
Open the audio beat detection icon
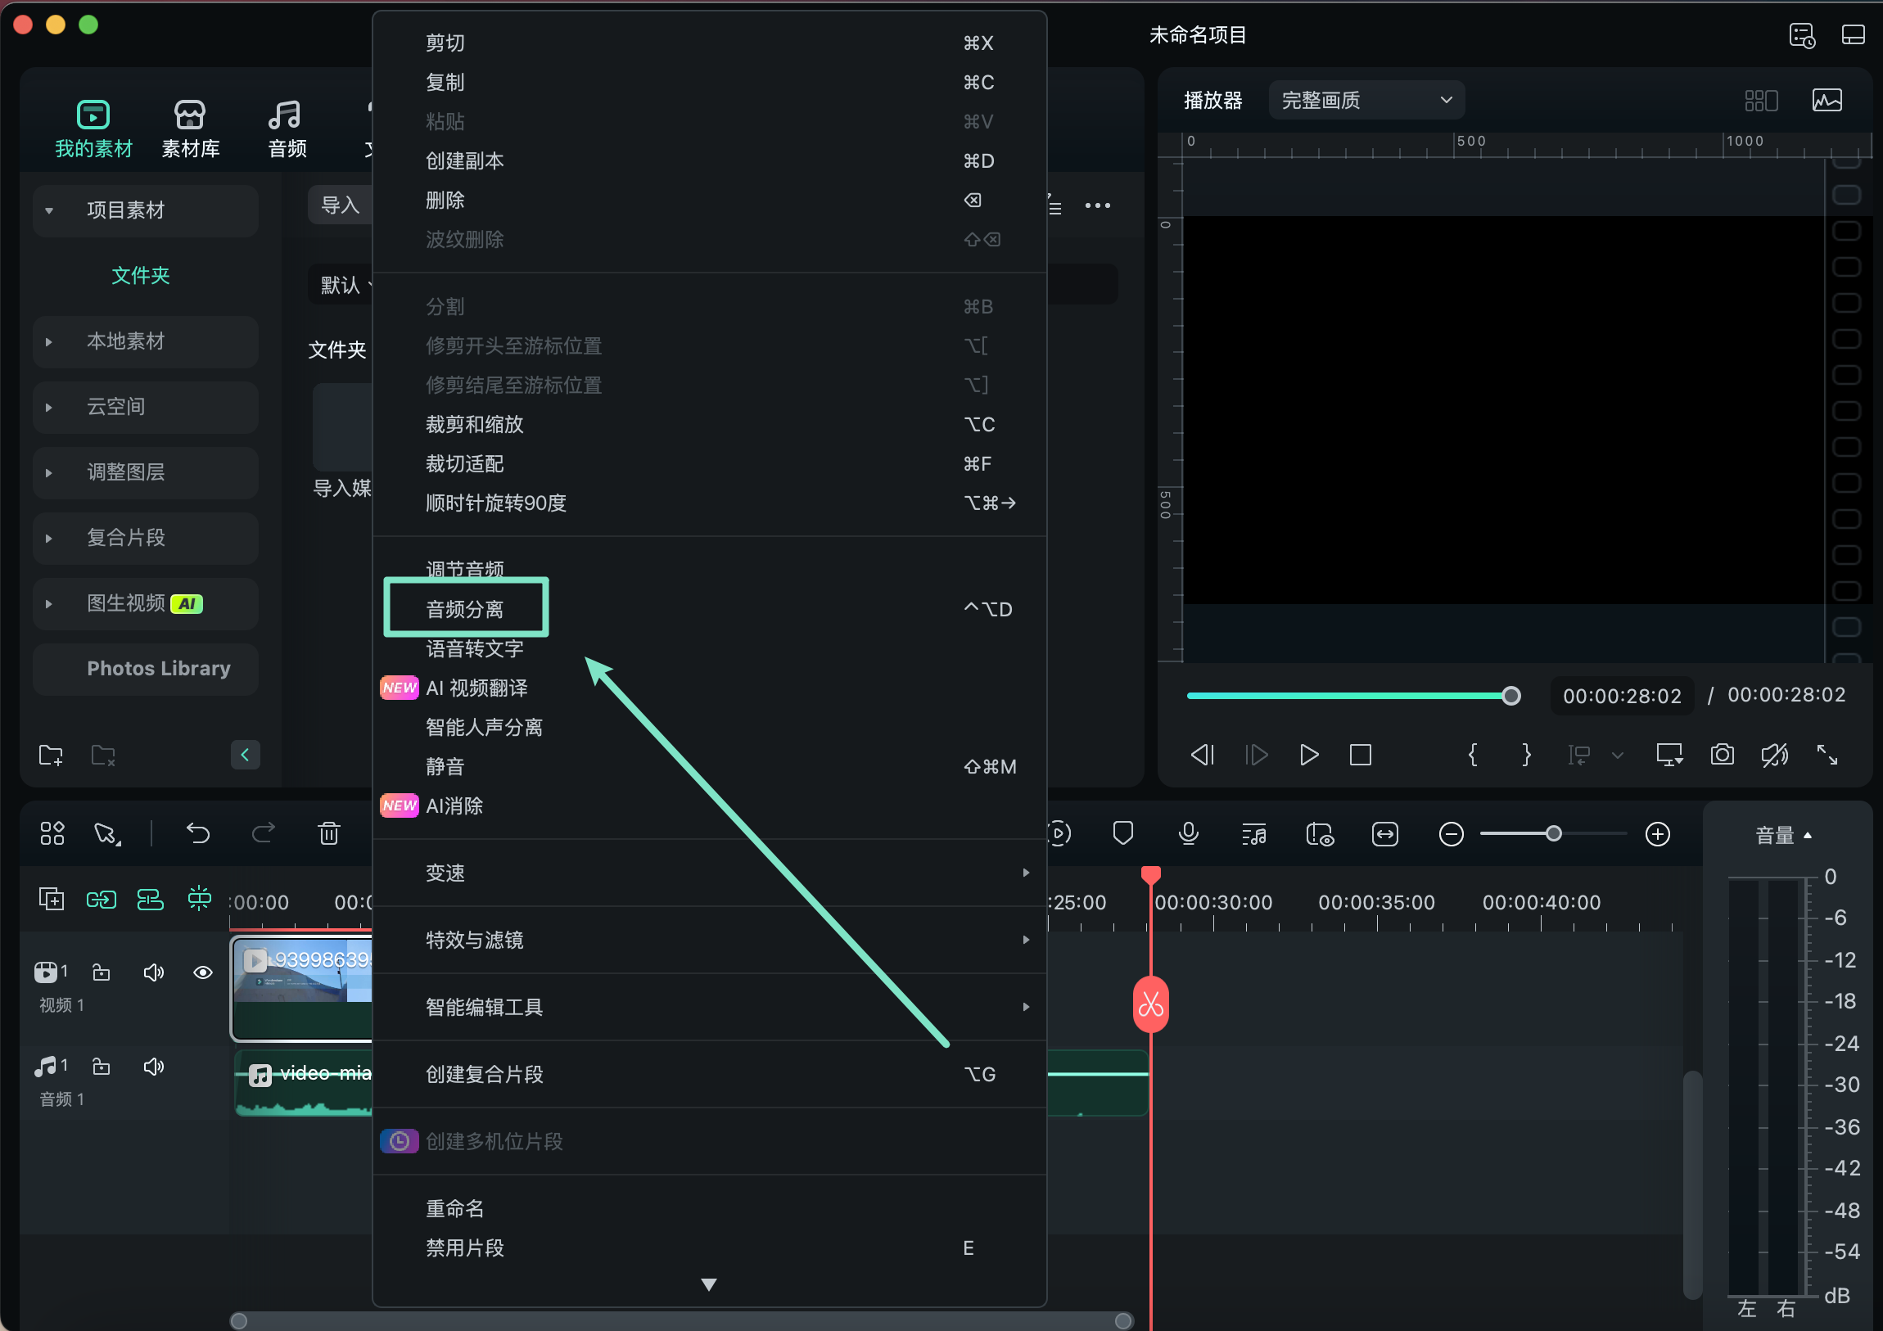[x=1253, y=834]
